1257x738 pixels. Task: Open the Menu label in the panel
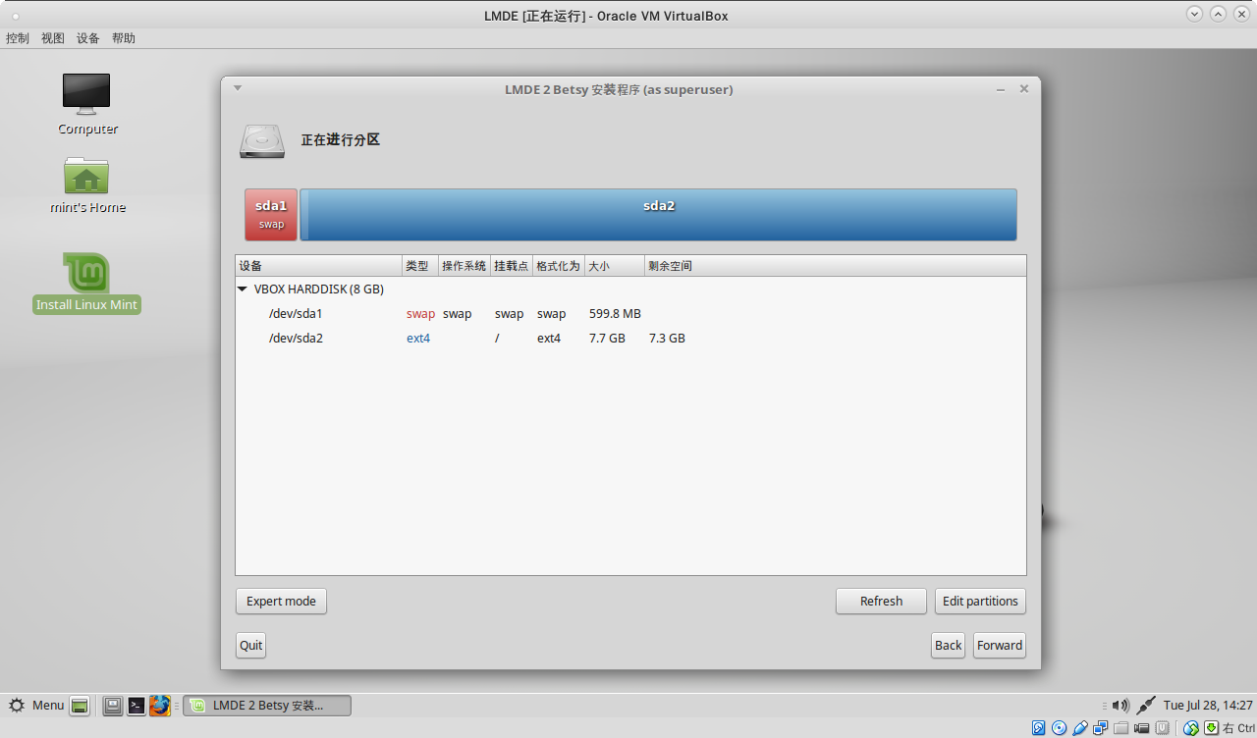coord(48,705)
